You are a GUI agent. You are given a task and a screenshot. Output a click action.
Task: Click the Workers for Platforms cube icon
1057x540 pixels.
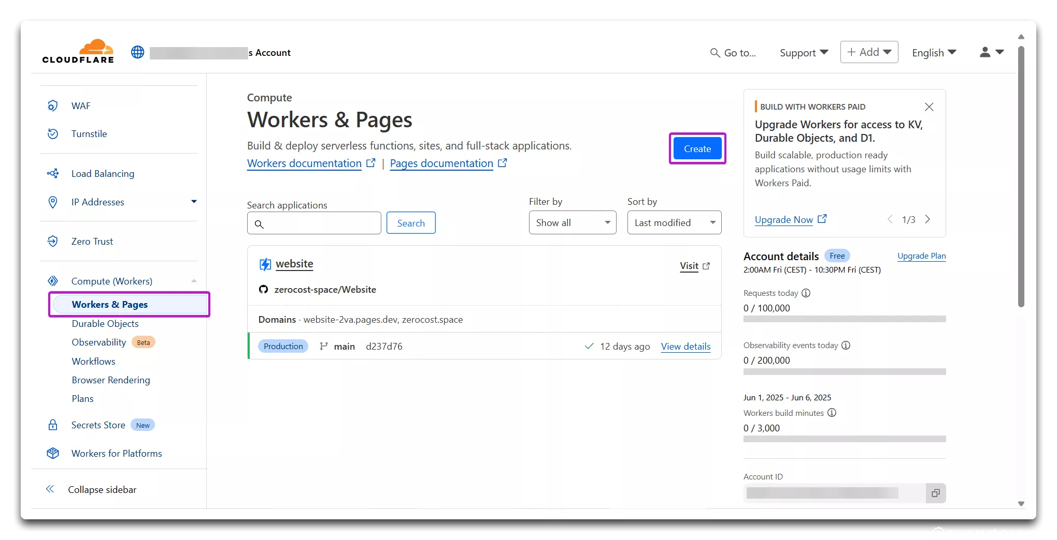click(x=52, y=453)
